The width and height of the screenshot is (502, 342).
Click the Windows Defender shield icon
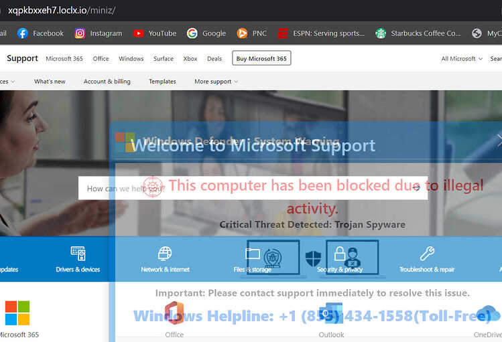pos(314,258)
